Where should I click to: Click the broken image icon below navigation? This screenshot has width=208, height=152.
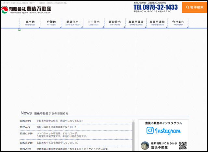click(x=19, y=30)
